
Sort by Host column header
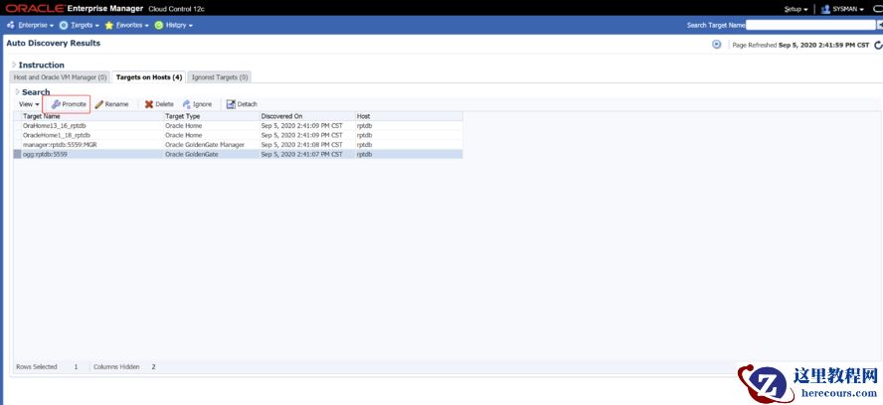click(409, 116)
